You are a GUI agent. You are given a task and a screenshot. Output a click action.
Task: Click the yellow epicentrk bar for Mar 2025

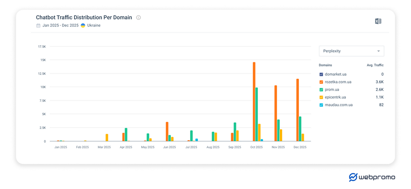107,137
